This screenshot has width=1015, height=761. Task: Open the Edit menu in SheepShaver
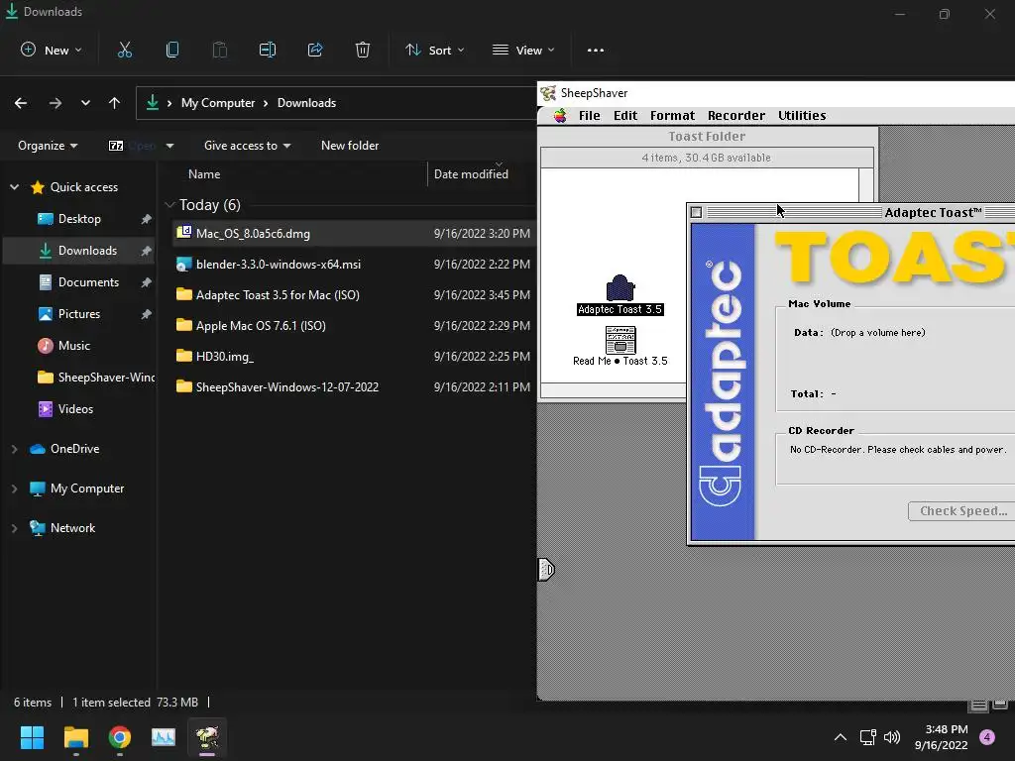pyautogui.click(x=625, y=116)
